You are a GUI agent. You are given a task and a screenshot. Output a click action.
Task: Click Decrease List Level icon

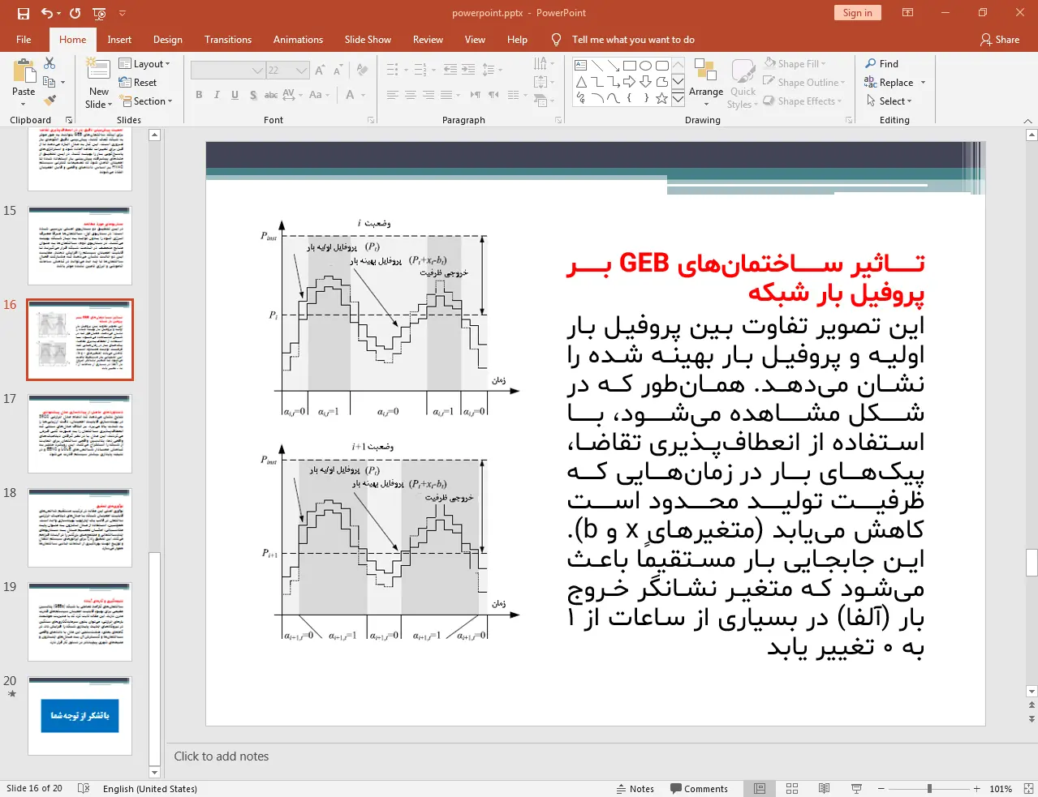[x=450, y=71]
